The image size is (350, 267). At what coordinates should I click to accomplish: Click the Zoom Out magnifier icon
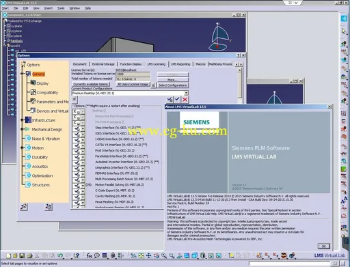[x=172, y=255]
